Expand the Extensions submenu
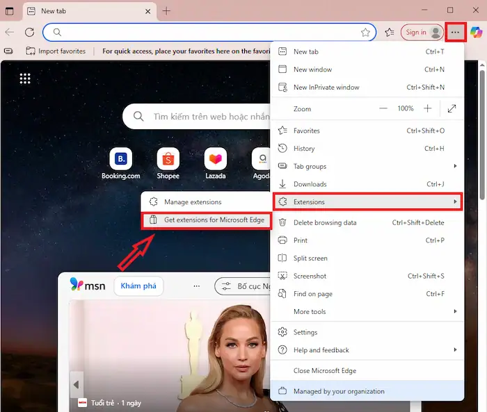 (367, 202)
